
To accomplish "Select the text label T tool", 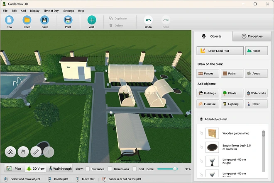I will click(49, 152).
